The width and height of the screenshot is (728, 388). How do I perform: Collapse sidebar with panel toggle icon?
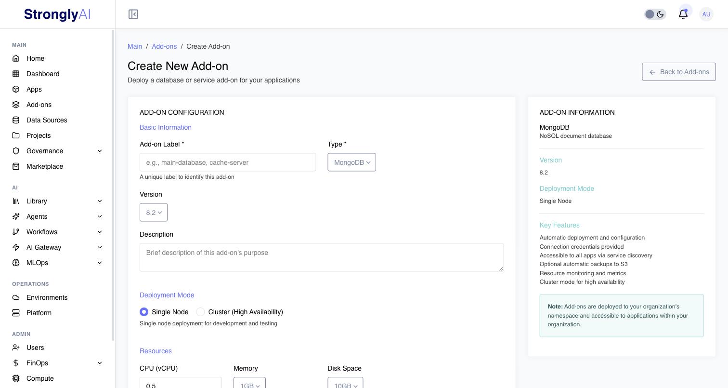[x=133, y=14]
